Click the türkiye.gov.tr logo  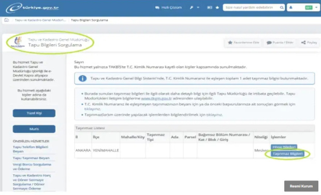(x=32, y=8)
